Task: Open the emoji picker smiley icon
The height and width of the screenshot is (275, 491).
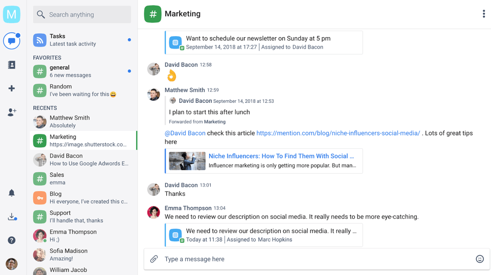Action: 479,259
